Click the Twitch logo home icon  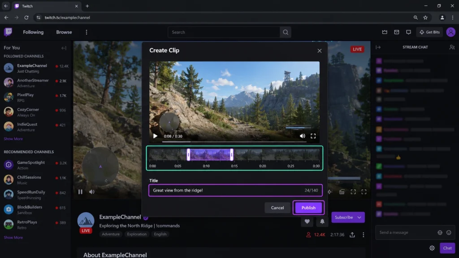point(8,32)
